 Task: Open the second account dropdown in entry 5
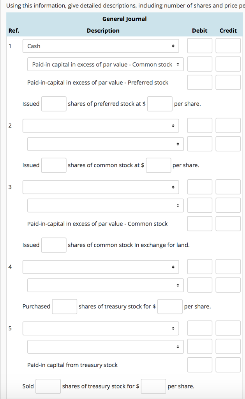click(x=105, y=346)
